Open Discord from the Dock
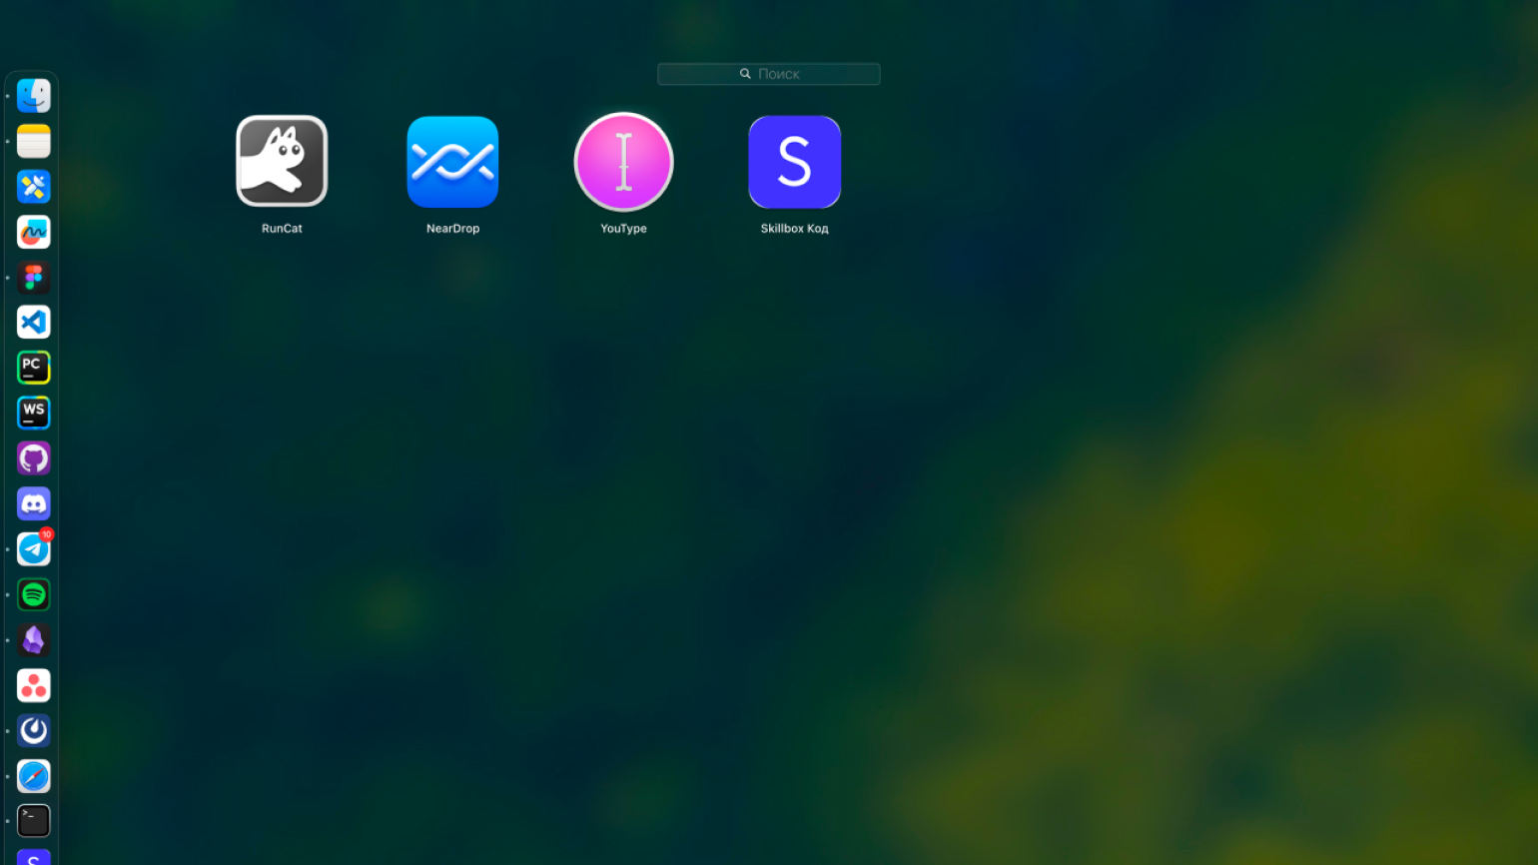1538x865 pixels. pyautogui.click(x=34, y=503)
